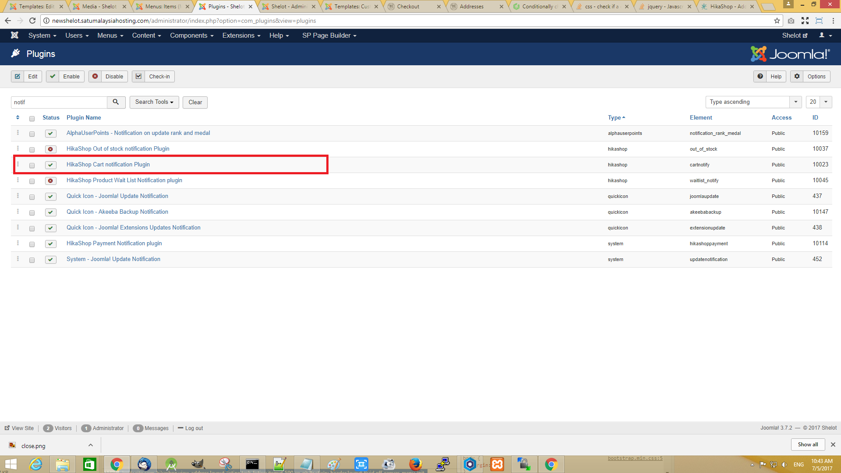This screenshot has height=473, width=841.
Task: Click the Joomla logo in the menu bar
Action: tap(14, 35)
